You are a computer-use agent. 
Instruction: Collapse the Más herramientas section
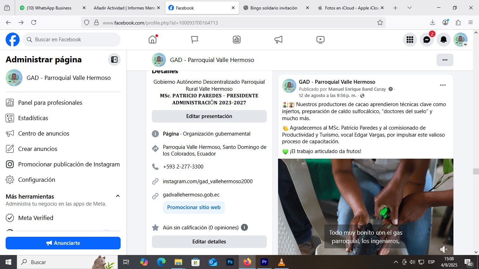point(118,196)
